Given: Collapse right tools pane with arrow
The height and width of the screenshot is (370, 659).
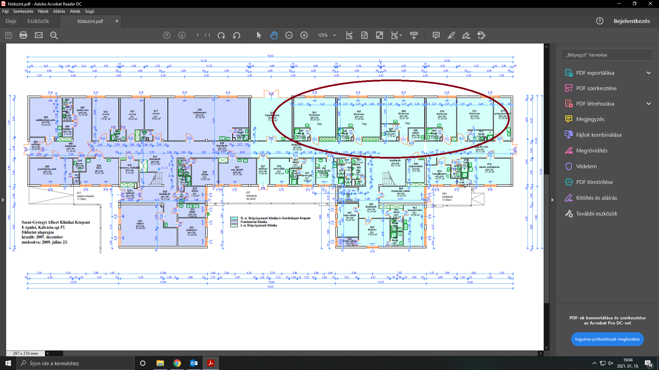Looking at the screenshot, I should point(552,200).
